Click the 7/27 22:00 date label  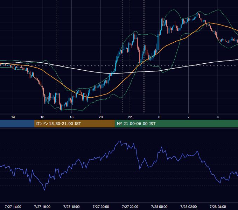coord(130,206)
